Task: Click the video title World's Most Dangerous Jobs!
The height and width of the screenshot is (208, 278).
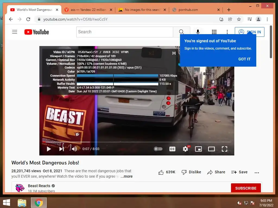Action: pos(45,163)
